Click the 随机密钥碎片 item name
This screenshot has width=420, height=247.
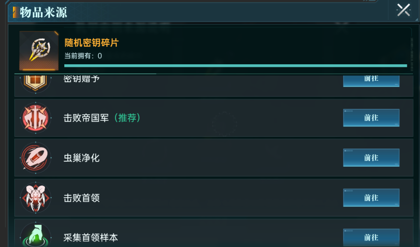point(91,43)
